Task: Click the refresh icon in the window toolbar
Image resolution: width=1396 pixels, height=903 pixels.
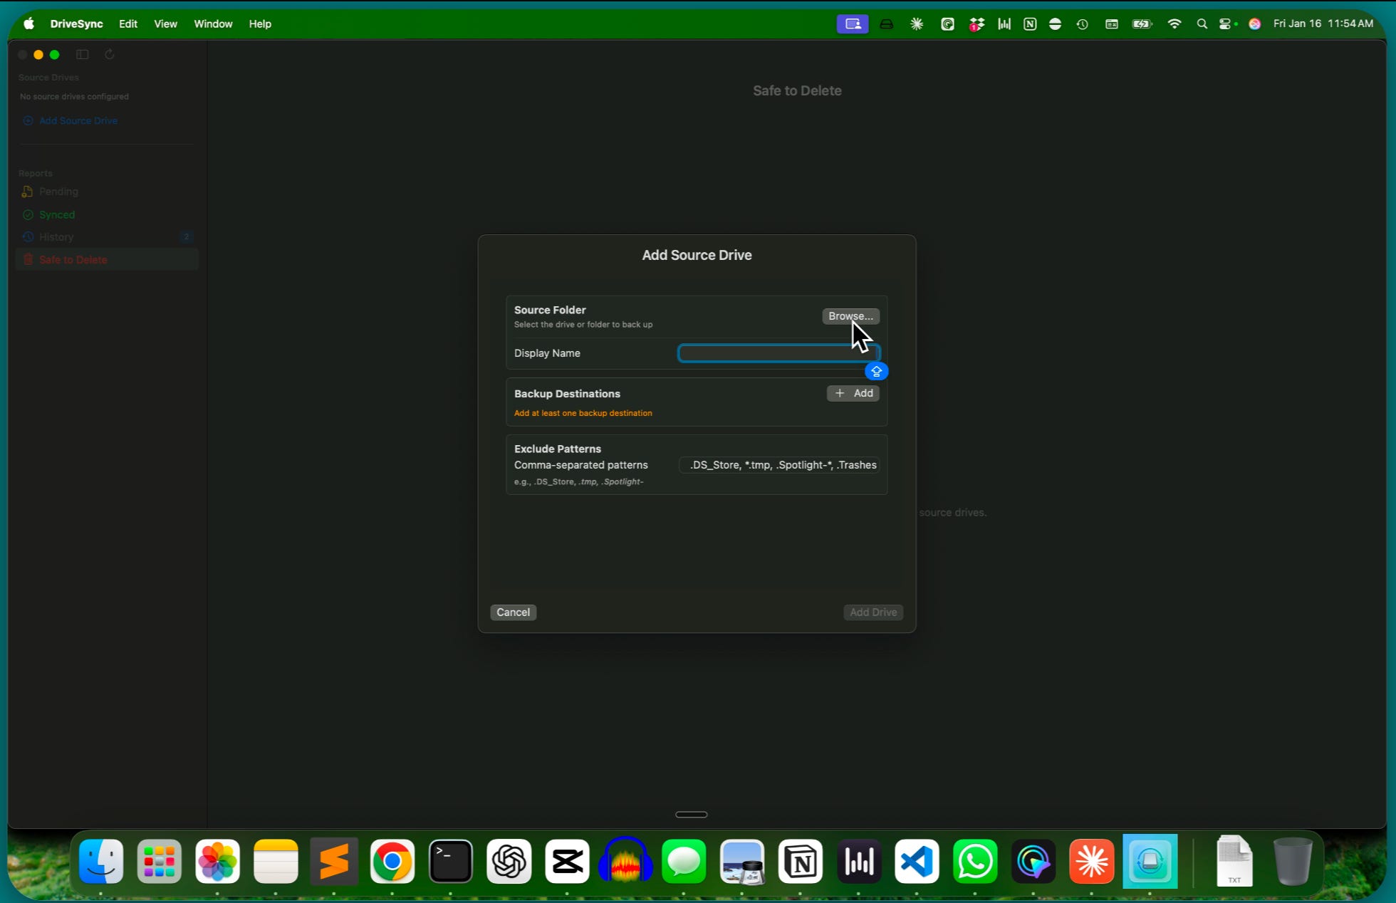Action: [109, 55]
